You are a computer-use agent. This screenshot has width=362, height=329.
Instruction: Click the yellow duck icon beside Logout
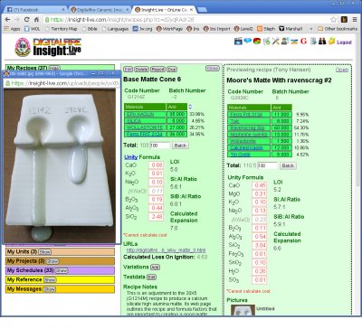coord(332,41)
